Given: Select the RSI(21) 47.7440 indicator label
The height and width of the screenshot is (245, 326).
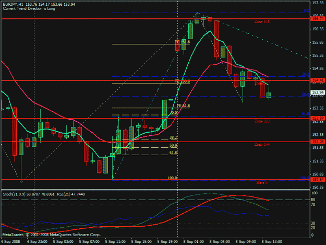Looking at the screenshot, I should (71, 194).
